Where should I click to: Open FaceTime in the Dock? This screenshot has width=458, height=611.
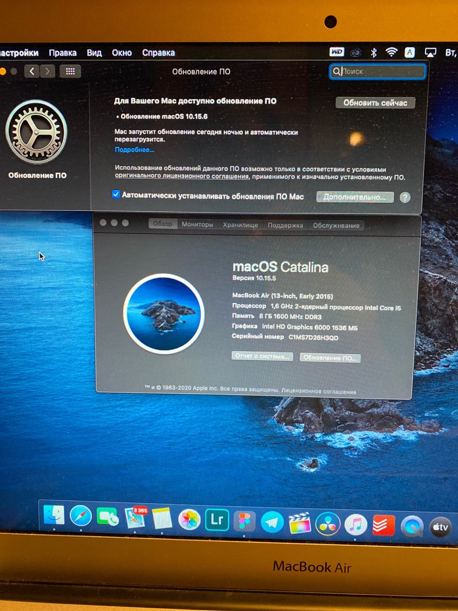[108, 517]
